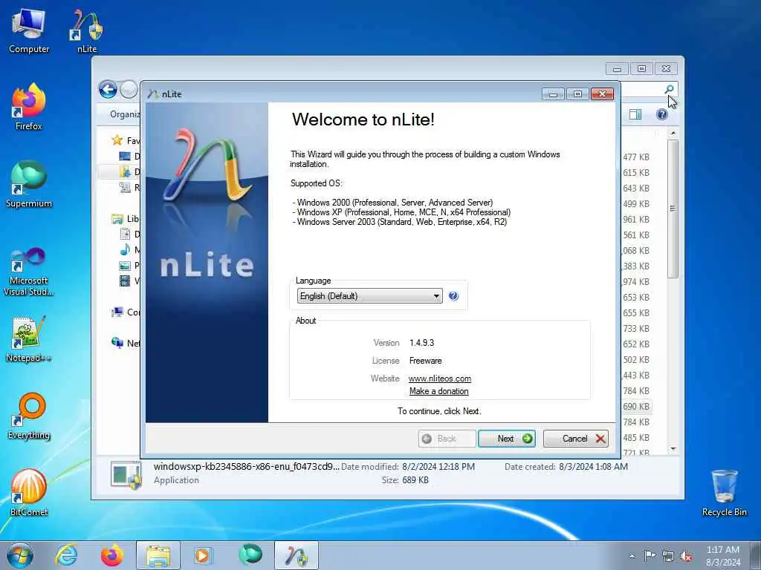Image resolution: width=761 pixels, height=570 pixels.
Task: Close the nLite window
Action: 602,94
